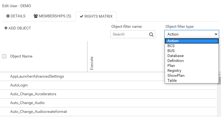Select the Auto_Change_Audio row

(x=27, y=103)
